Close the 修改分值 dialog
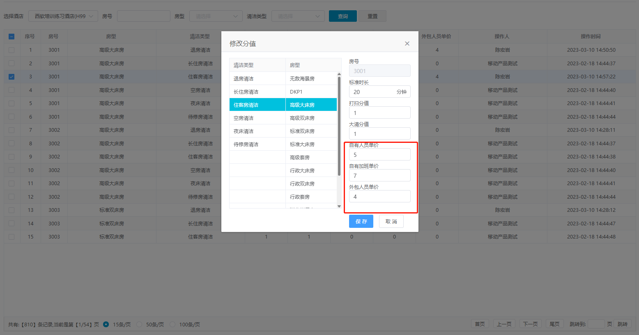The image size is (639, 335). pos(407,44)
